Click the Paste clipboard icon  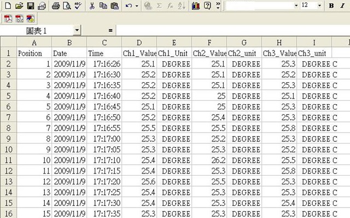pyautogui.click(x=114, y=5)
